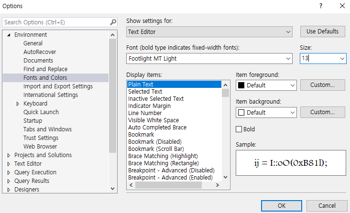Select Line Number display item
Screen dimensions: 350x213
point(145,113)
